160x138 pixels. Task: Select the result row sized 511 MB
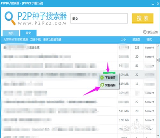click(79, 111)
